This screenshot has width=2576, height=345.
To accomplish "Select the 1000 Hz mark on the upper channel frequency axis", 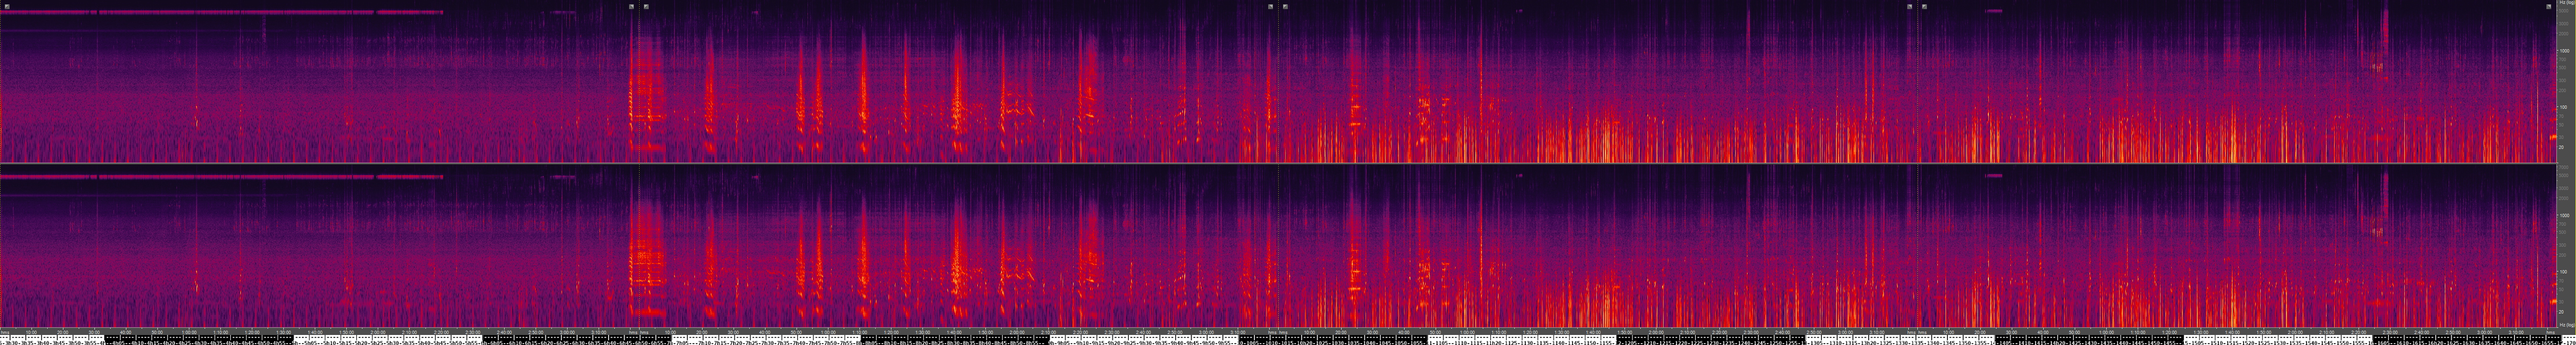I will pos(2564,50).
